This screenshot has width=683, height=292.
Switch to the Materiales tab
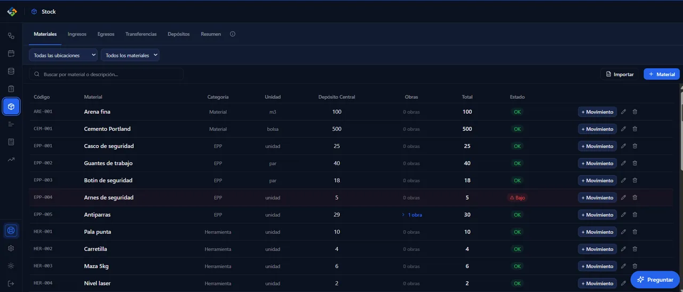pos(45,34)
